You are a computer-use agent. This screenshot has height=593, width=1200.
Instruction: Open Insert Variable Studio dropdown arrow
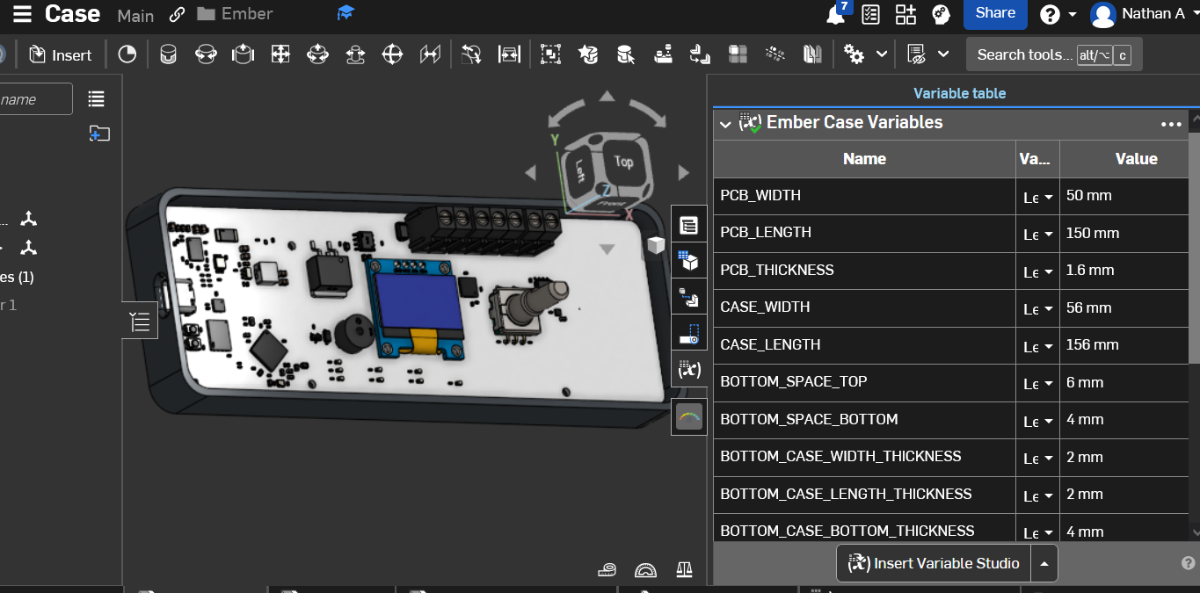point(1044,564)
